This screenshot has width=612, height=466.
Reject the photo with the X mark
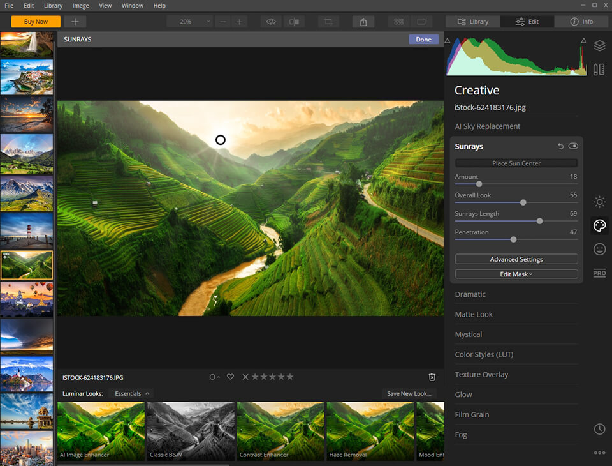point(245,377)
